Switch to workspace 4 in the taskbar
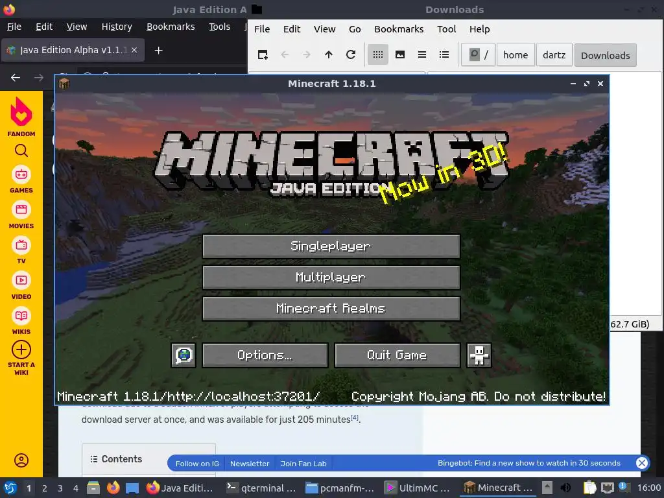664x498 pixels. click(76, 488)
